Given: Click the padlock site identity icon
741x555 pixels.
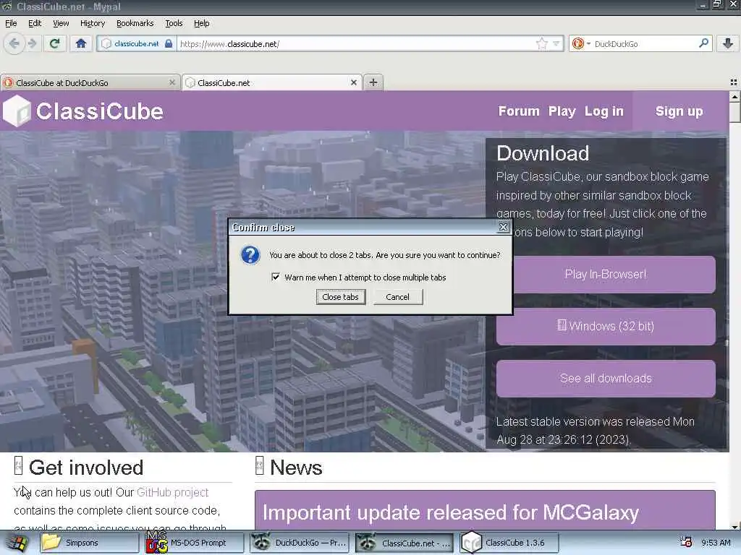Looking at the screenshot, I should (x=169, y=44).
